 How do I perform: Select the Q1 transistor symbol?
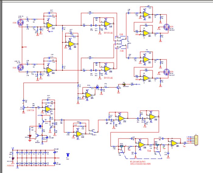(x=118, y=87)
